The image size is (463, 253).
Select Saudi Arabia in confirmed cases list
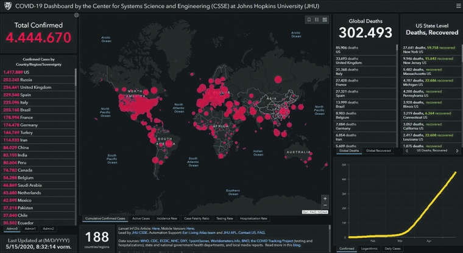click(38, 185)
